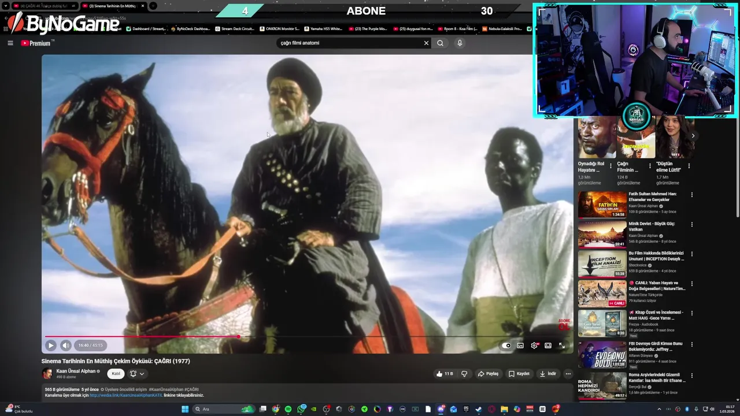Enter fullscreen mode
The height and width of the screenshot is (416, 740).
click(x=562, y=346)
